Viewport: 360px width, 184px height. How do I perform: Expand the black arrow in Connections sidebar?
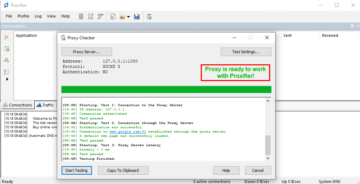[x=7, y=79]
